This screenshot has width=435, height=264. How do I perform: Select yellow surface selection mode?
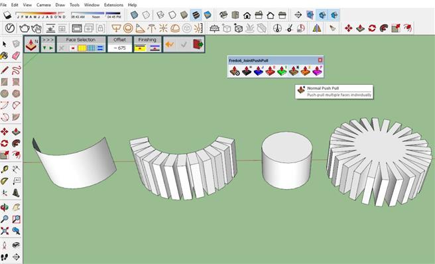(x=82, y=48)
